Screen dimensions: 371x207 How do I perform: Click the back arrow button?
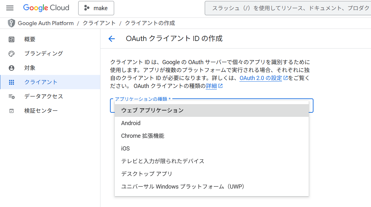coord(112,38)
